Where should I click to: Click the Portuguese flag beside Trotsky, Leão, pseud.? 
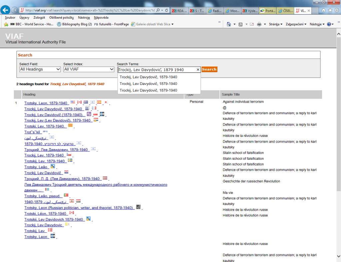[66, 195]
